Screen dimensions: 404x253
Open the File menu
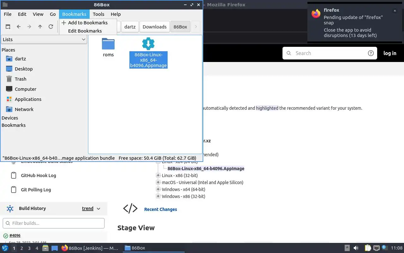[8, 14]
